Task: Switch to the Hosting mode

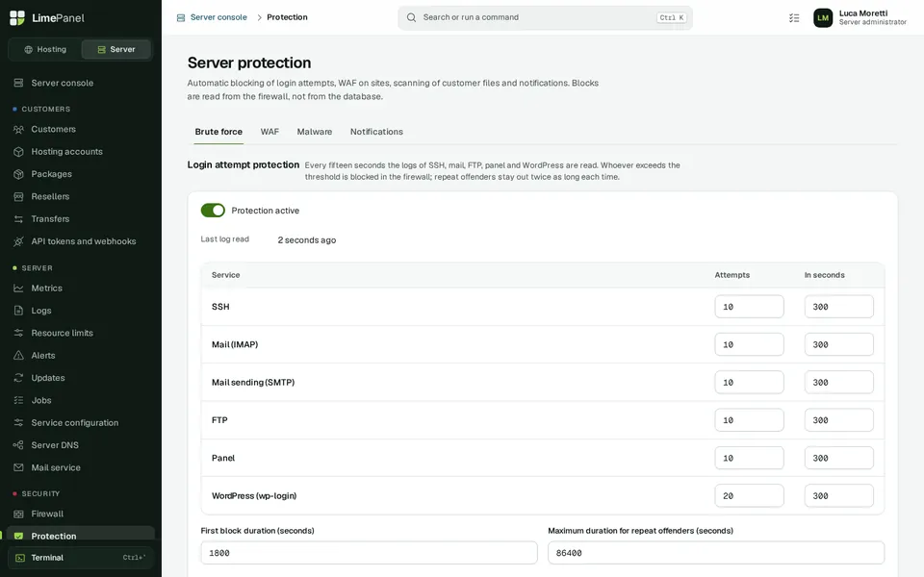Action: click(45, 49)
